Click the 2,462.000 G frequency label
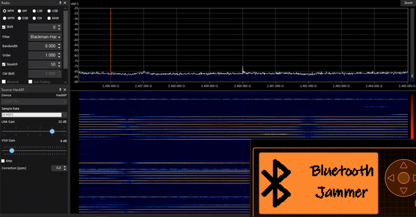The width and height of the screenshot is (416, 217). [308, 86]
